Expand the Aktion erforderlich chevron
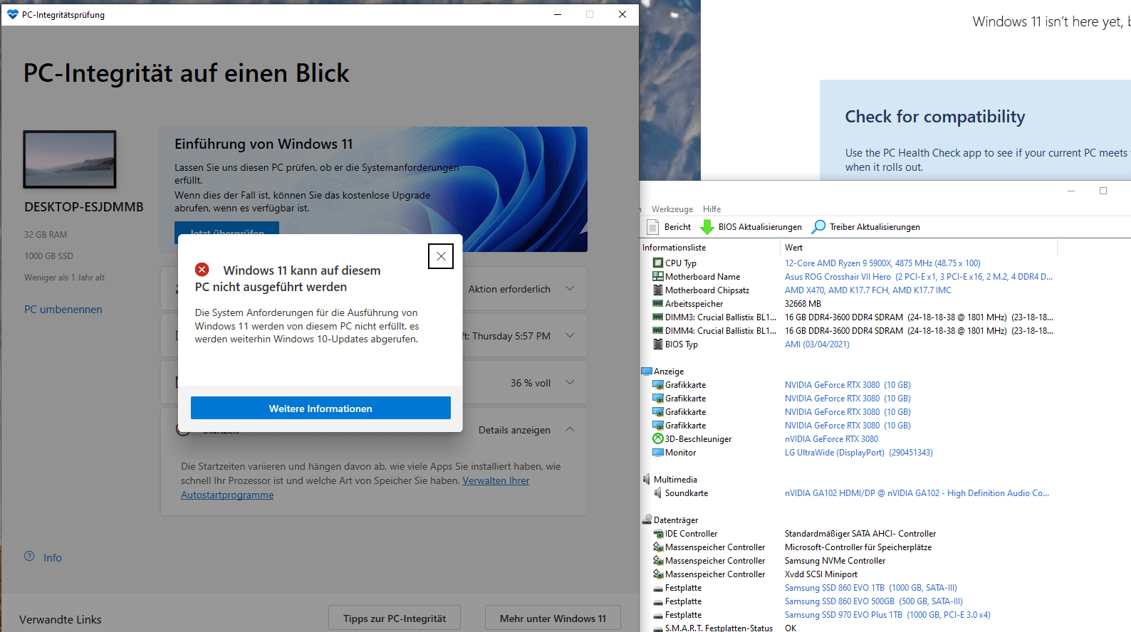1131x632 pixels. click(570, 288)
